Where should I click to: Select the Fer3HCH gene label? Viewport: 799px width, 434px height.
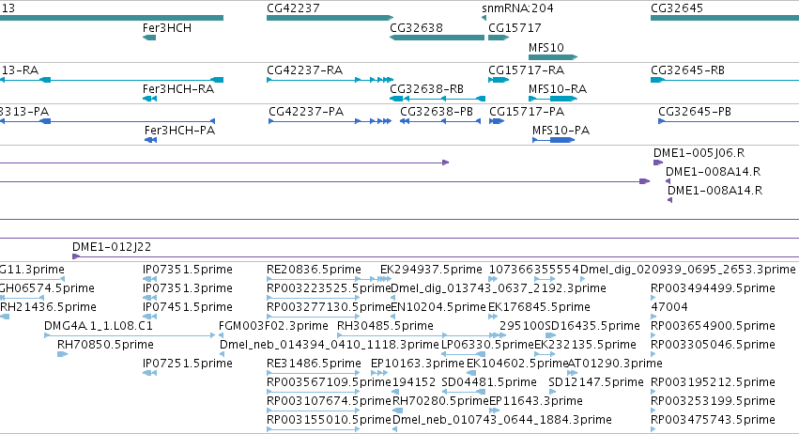(x=166, y=28)
